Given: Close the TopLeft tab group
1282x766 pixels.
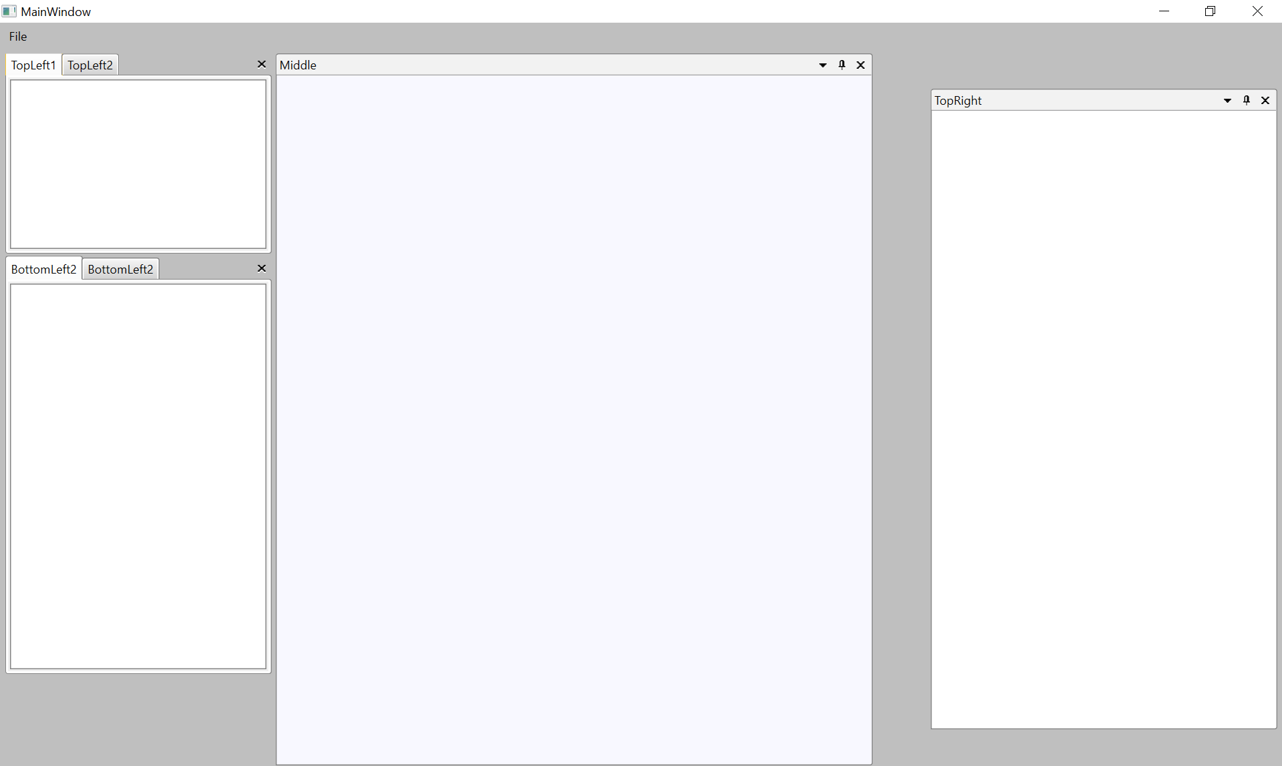Looking at the screenshot, I should tap(262, 64).
